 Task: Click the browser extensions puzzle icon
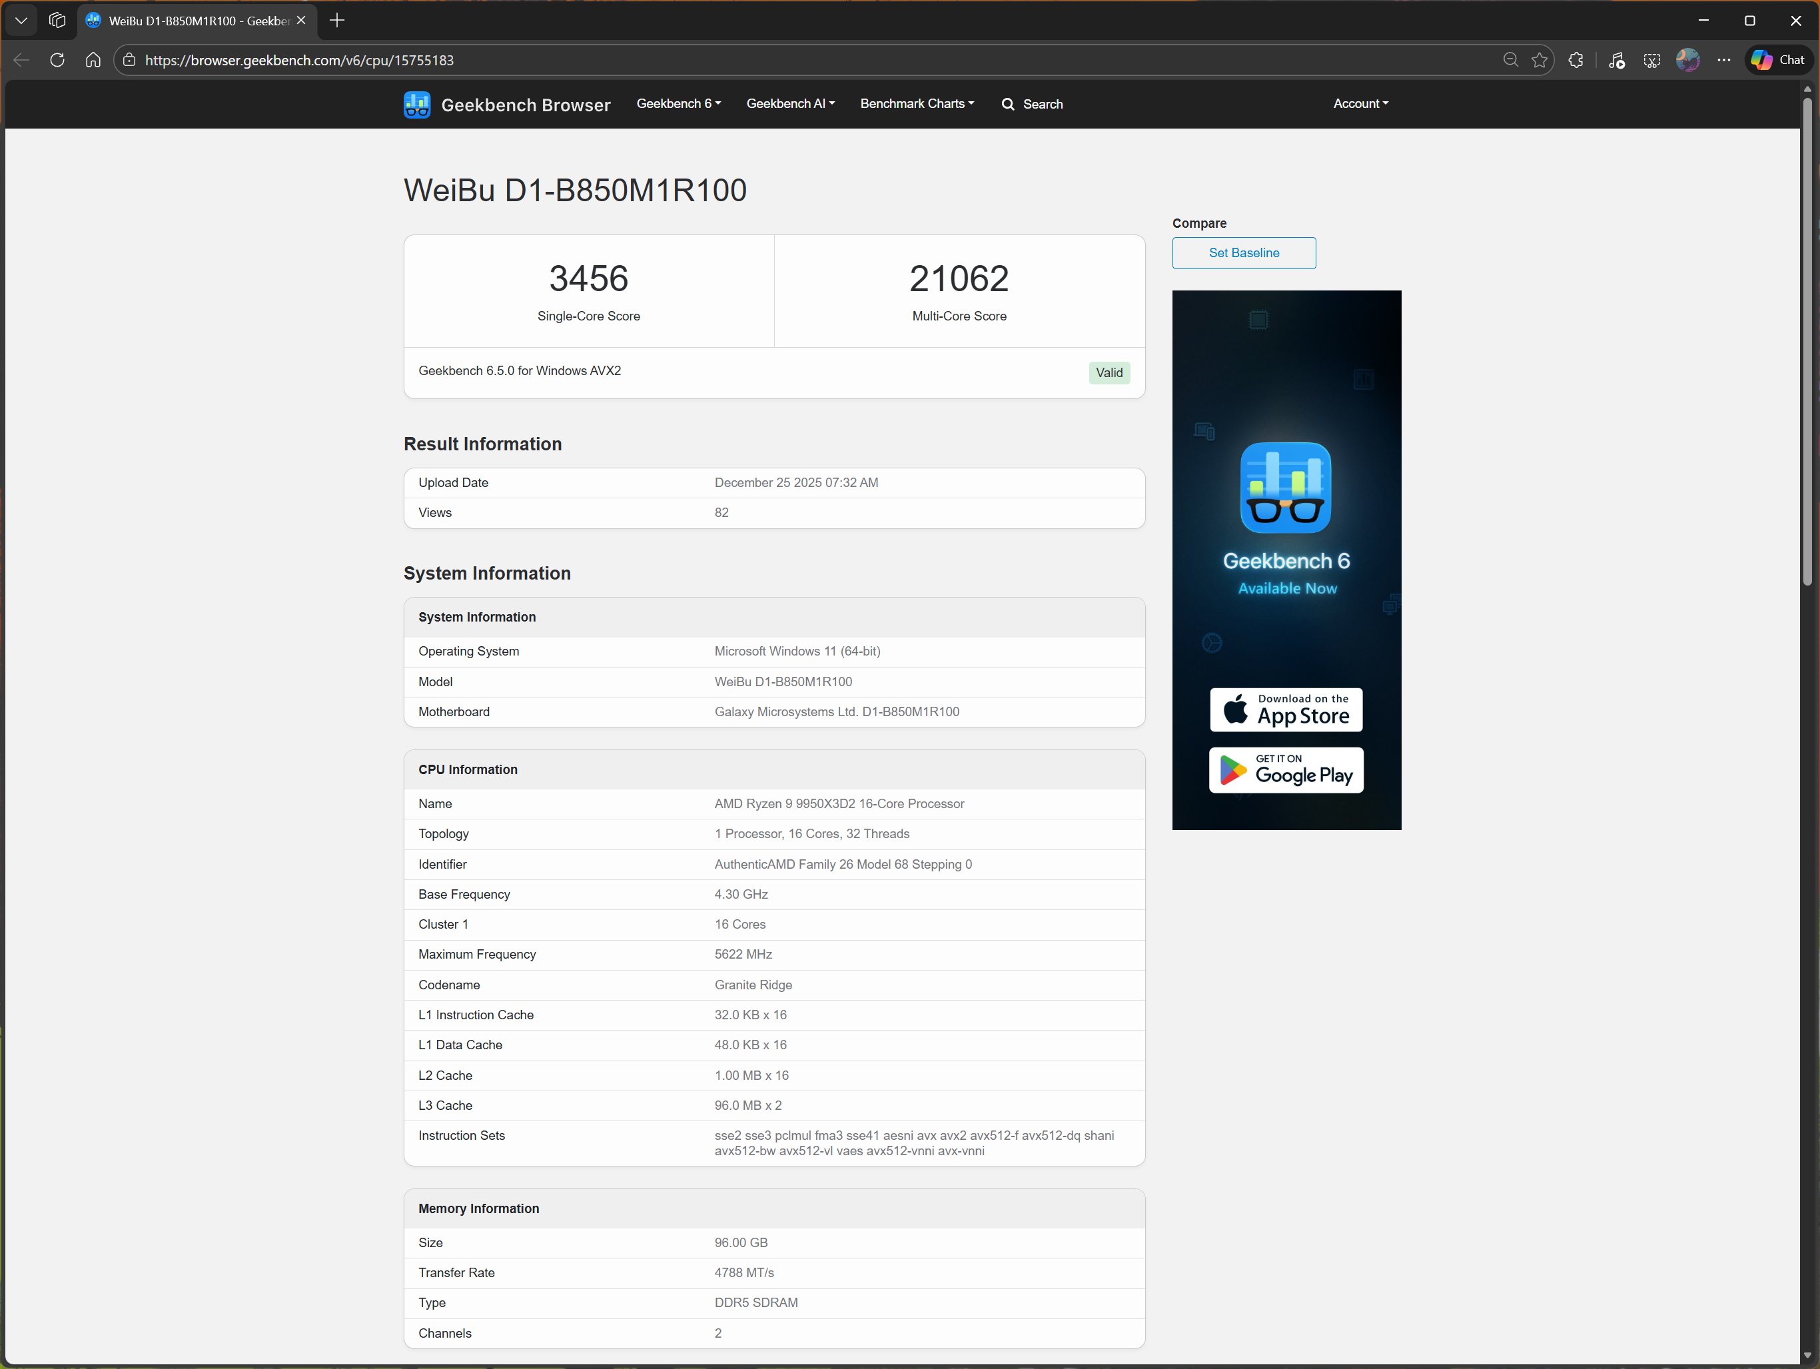pos(1576,60)
